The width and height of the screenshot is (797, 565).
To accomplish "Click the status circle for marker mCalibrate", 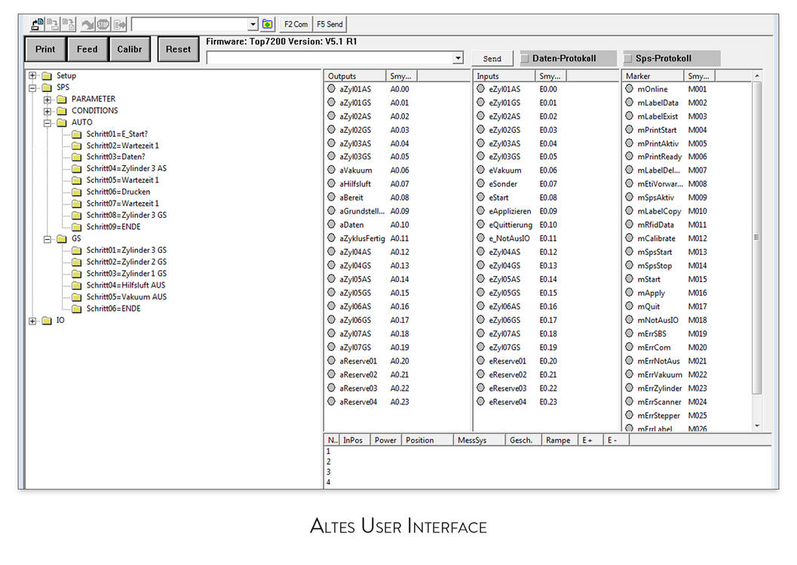I will click(630, 238).
